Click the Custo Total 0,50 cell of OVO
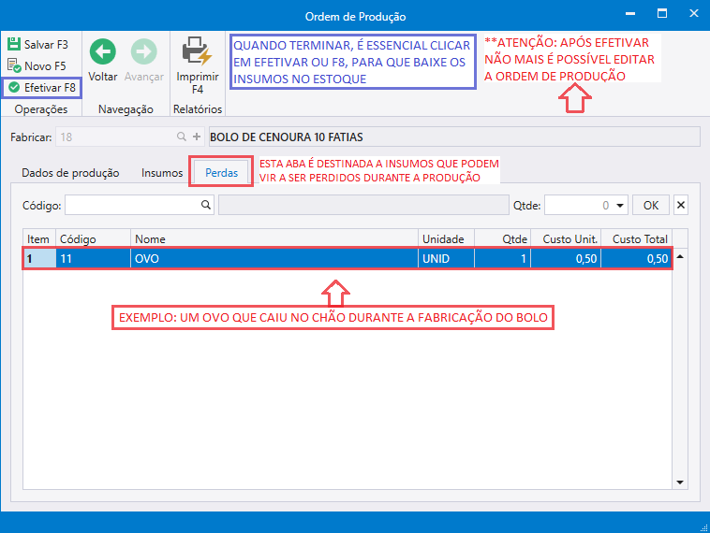 point(636,259)
